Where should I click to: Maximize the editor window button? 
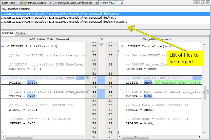(208, 2)
